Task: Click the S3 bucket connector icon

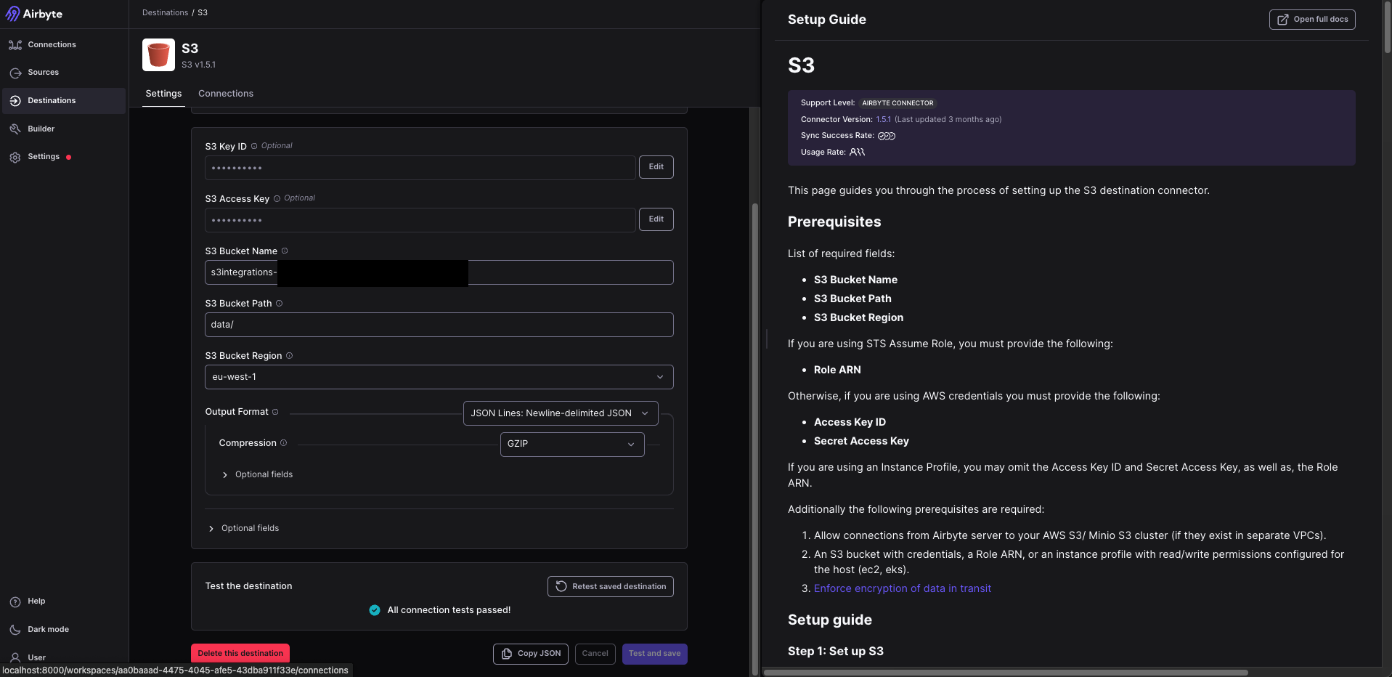Action: click(158, 55)
